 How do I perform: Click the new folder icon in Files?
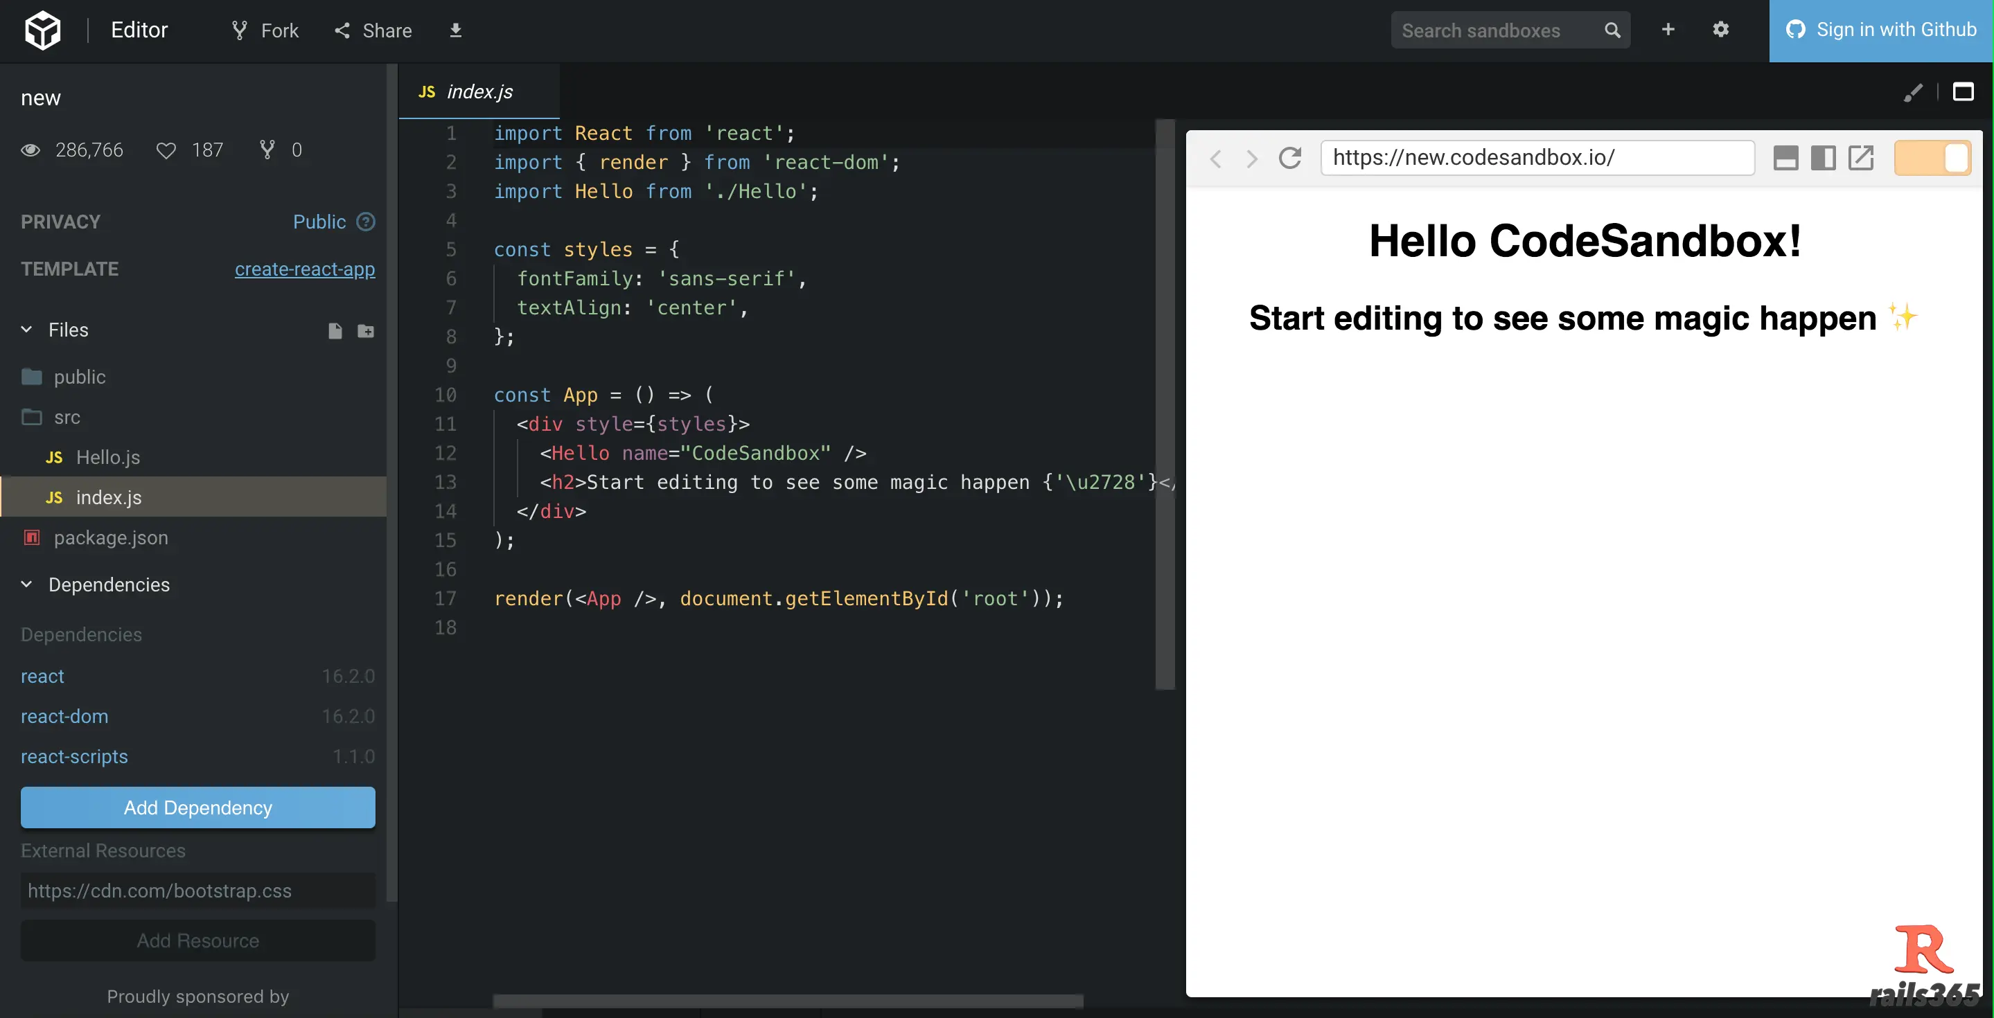click(x=365, y=331)
